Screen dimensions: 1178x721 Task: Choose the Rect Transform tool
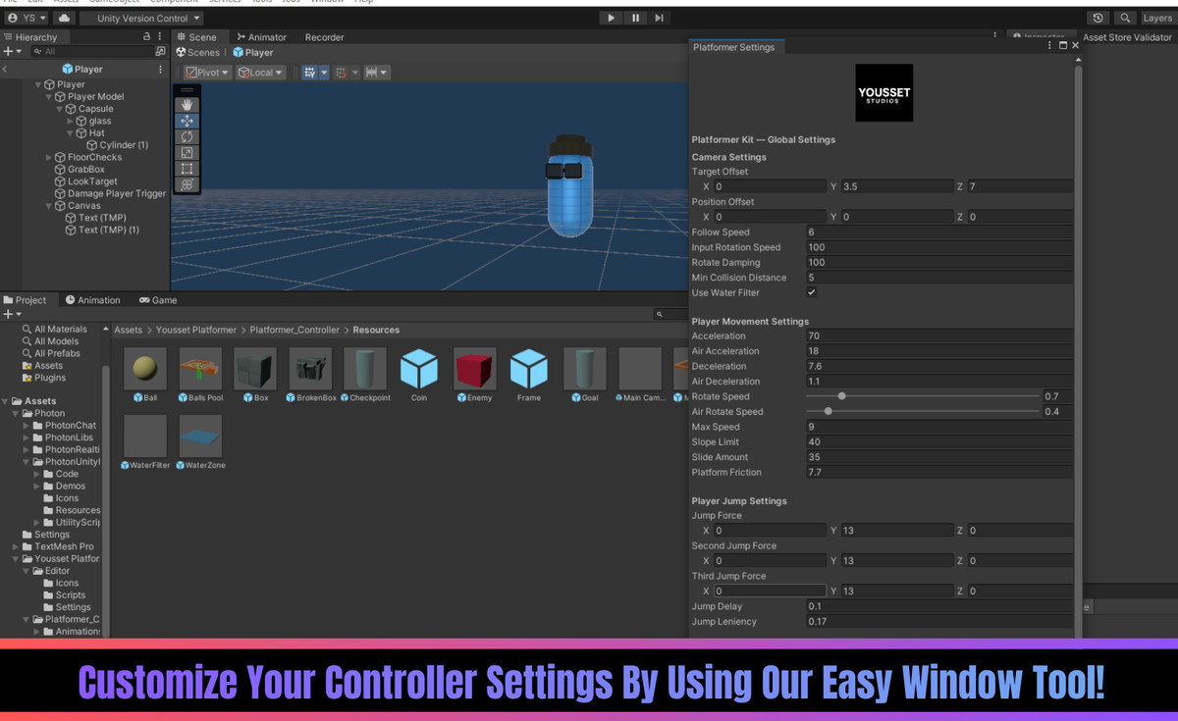[x=187, y=168]
